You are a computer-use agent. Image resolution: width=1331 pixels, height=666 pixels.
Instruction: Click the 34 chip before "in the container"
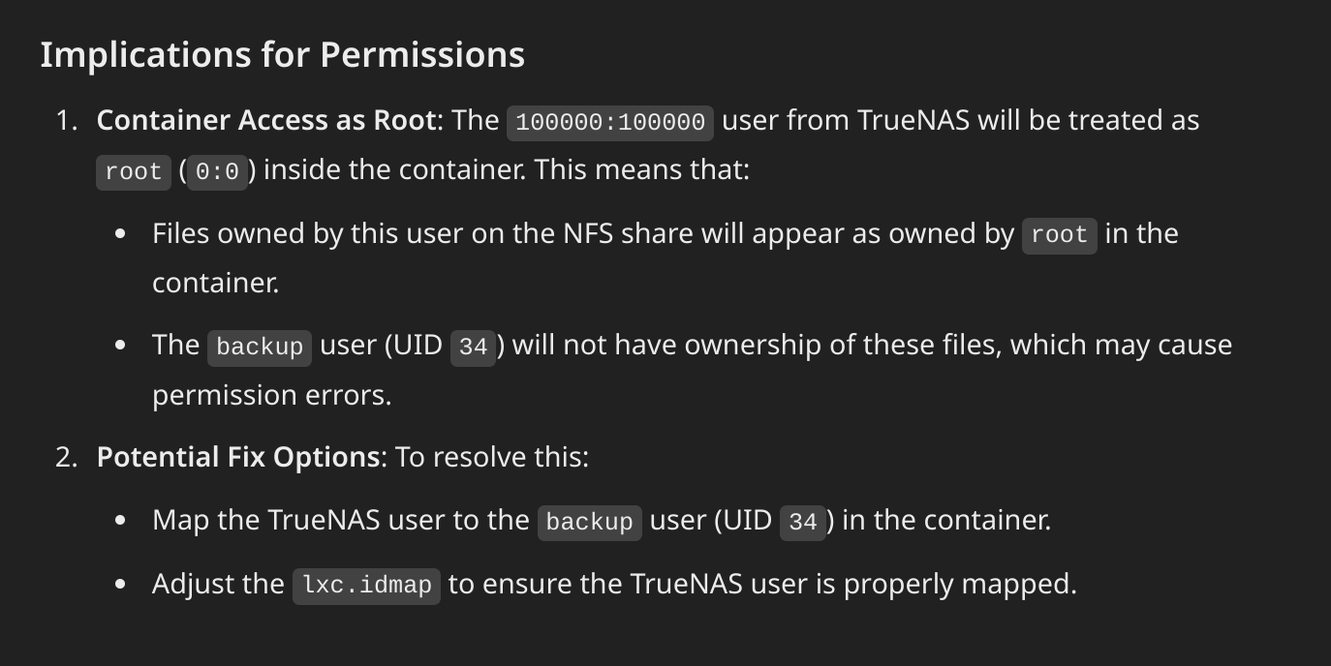click(803, 522)
